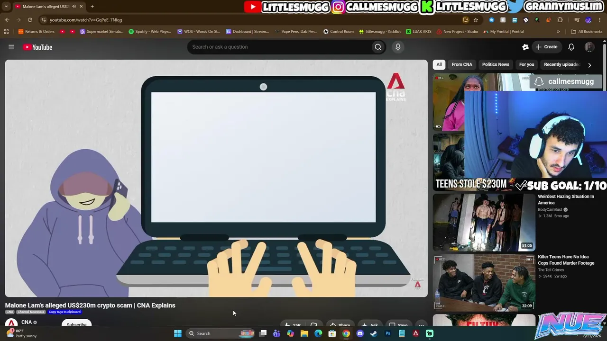Open Task View on the taskbar
Screen dimensions: 607x341
(x=263, y=333)
